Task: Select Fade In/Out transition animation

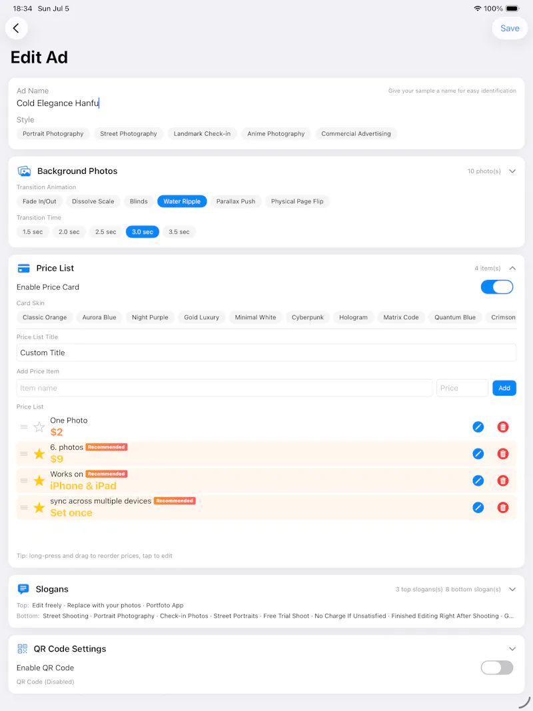Action: point(39,201)
